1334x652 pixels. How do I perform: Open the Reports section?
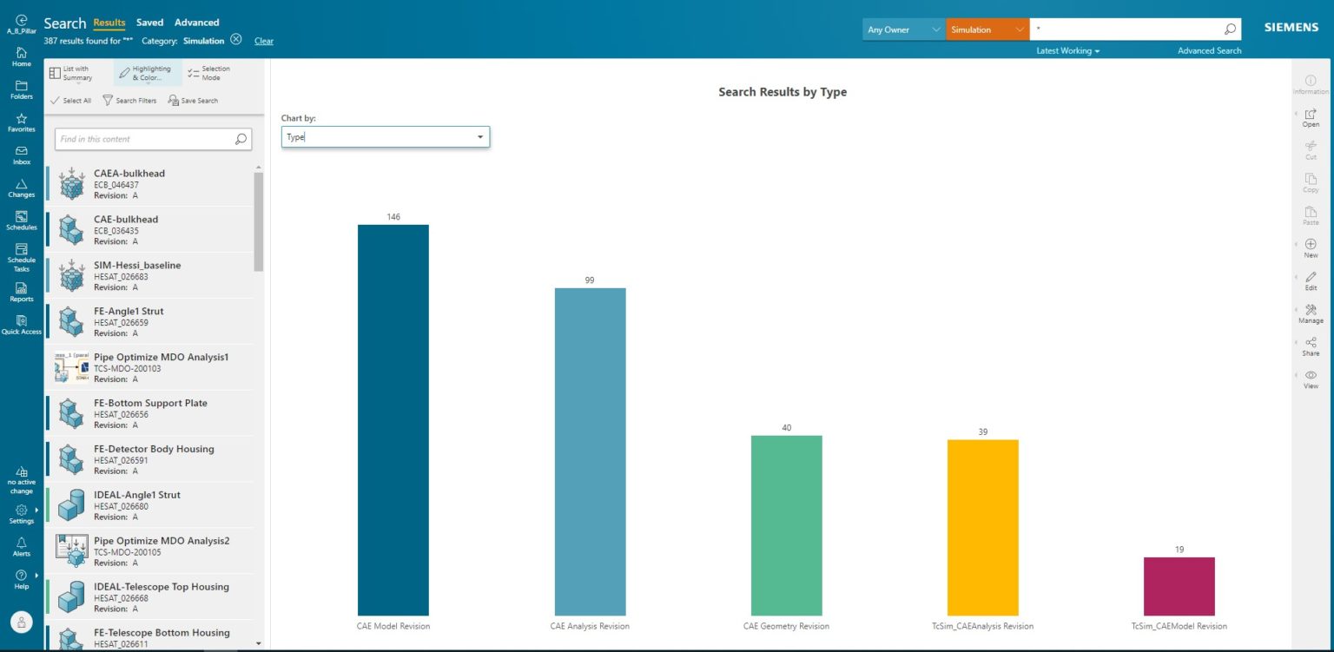click(21, 293)
